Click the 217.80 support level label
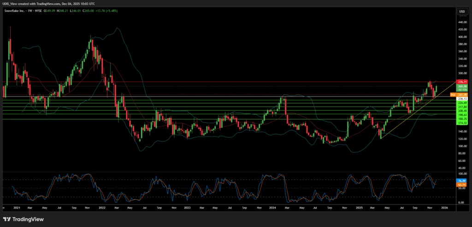Screen dimensions: 472x227 tap(462, 107)
